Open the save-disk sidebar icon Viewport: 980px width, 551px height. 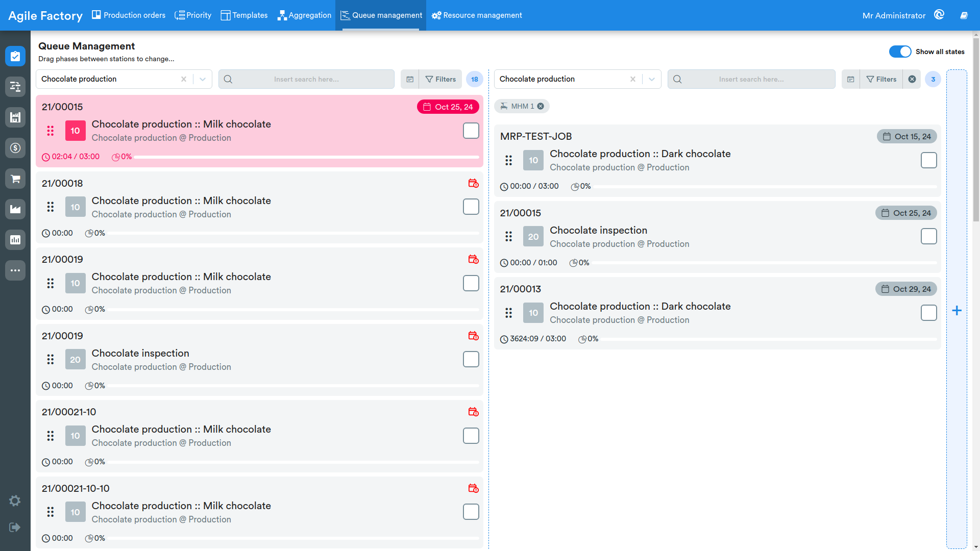(x=15, y=117)
